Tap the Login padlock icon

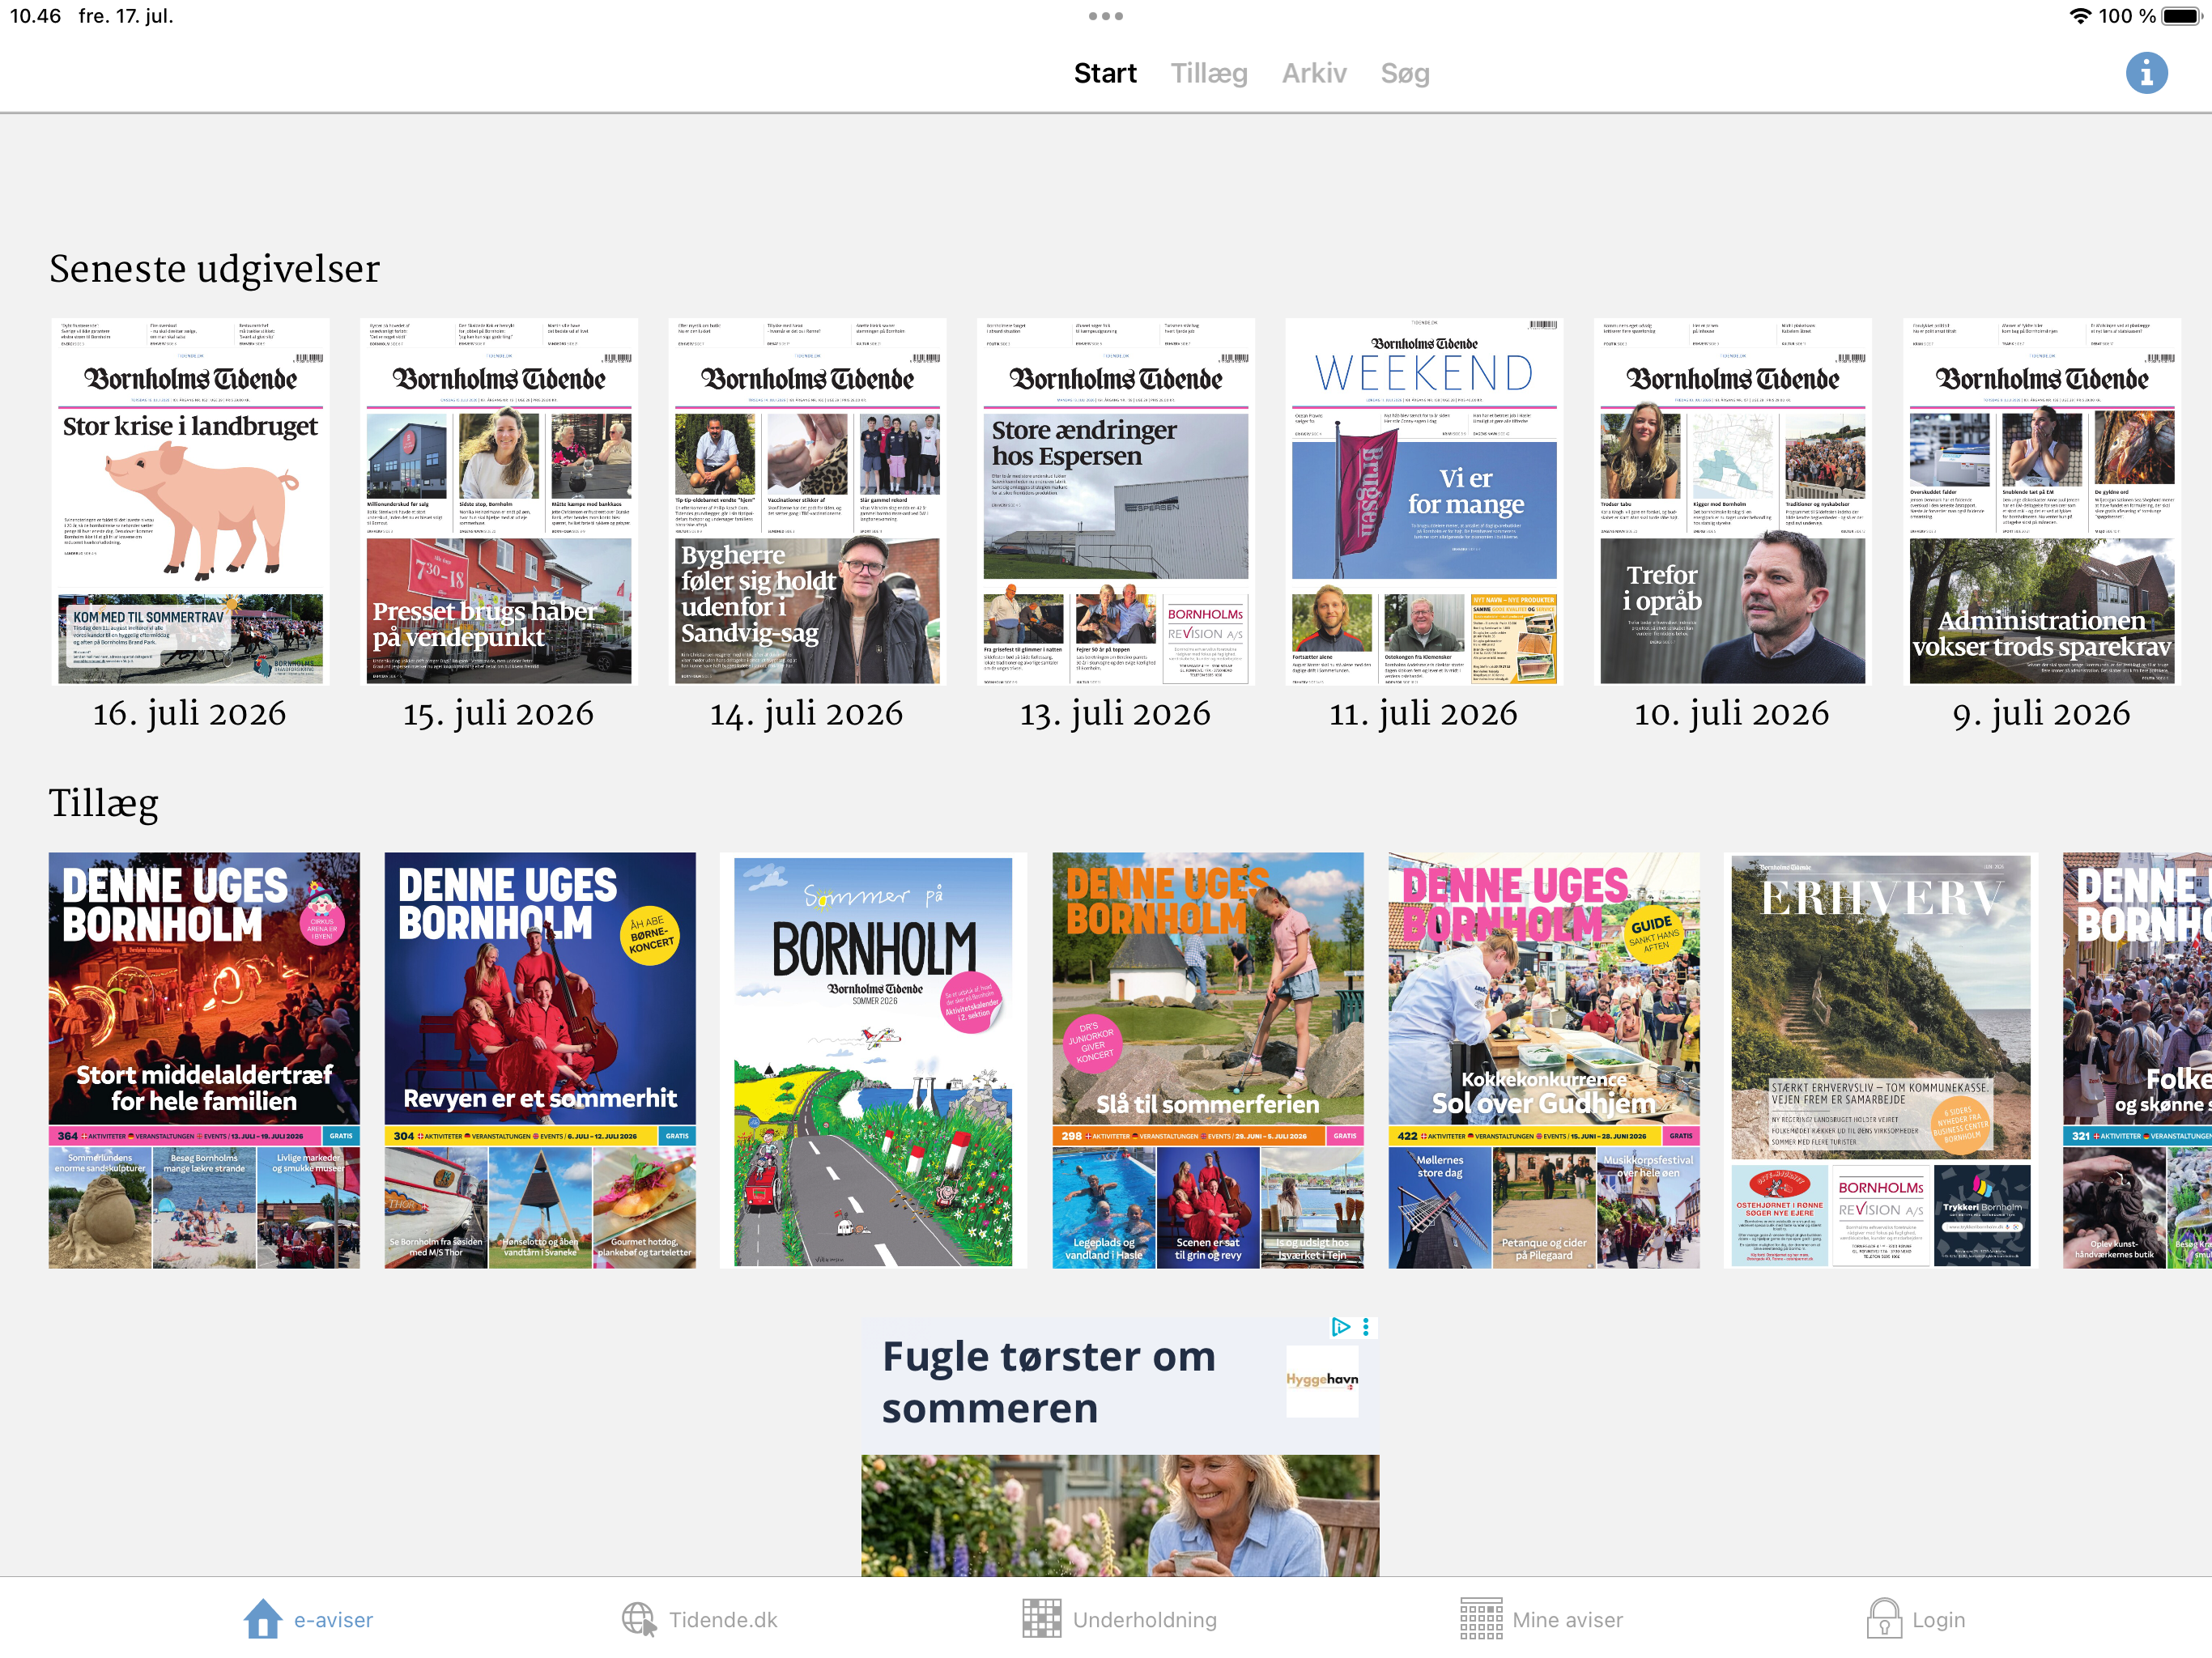(1883, 1618)
